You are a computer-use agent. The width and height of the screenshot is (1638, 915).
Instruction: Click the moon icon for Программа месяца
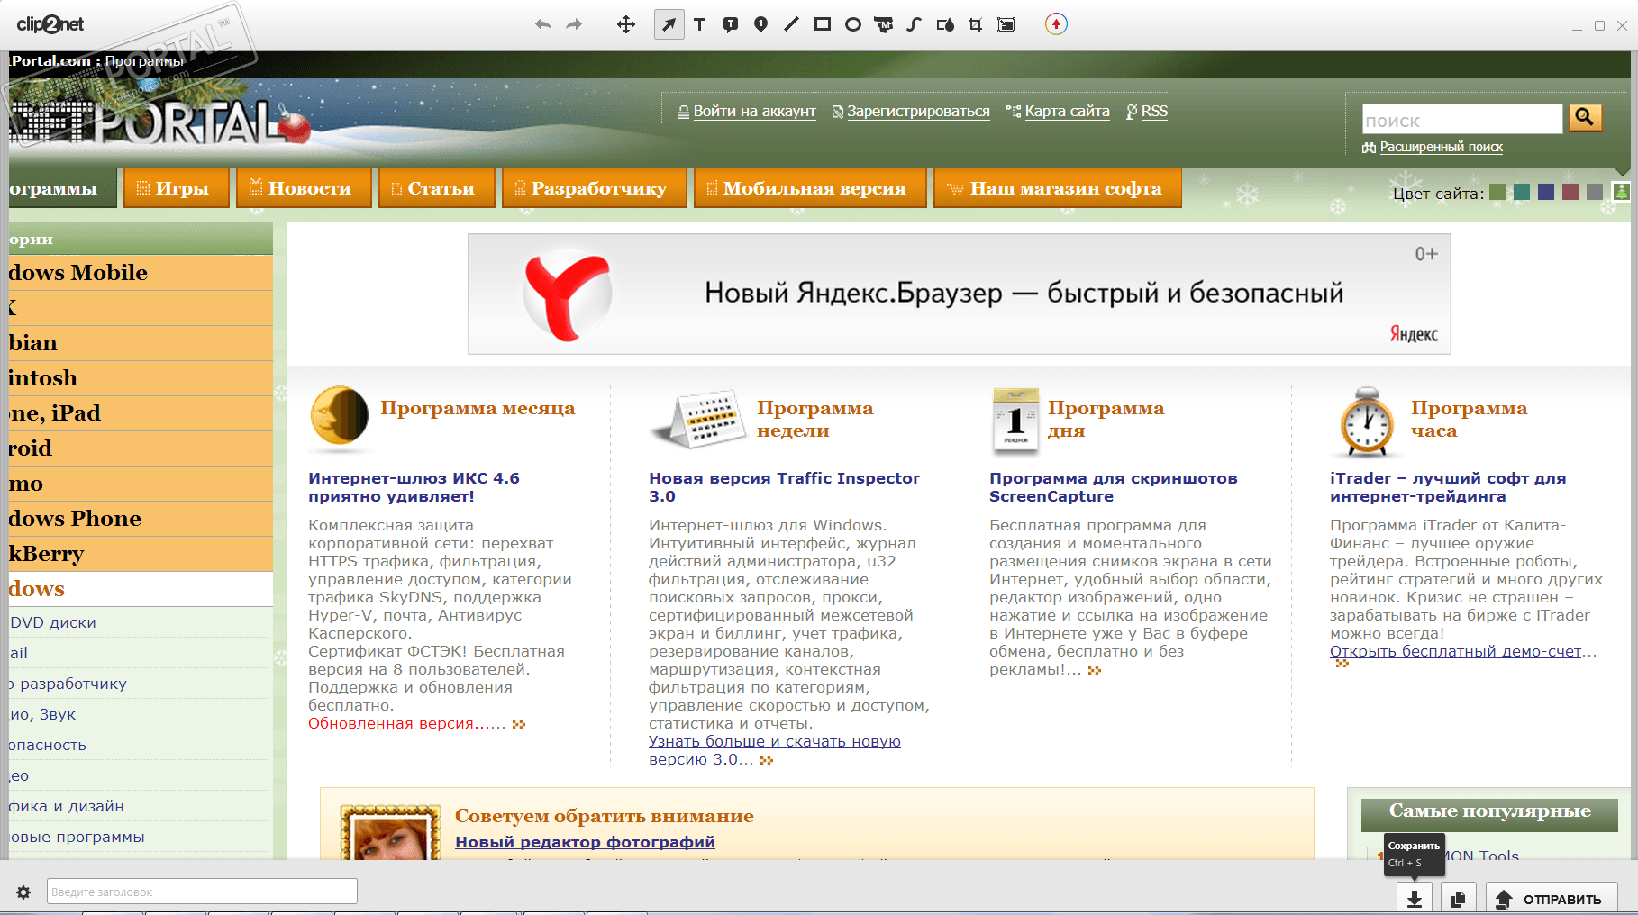(x=340, y=415)
